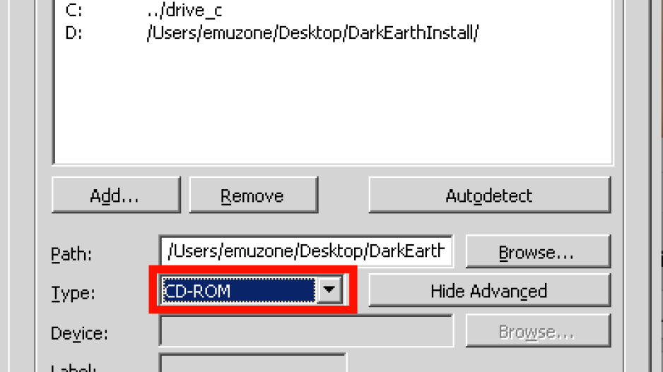Focus the Path text field

click(x=306, y=251)
